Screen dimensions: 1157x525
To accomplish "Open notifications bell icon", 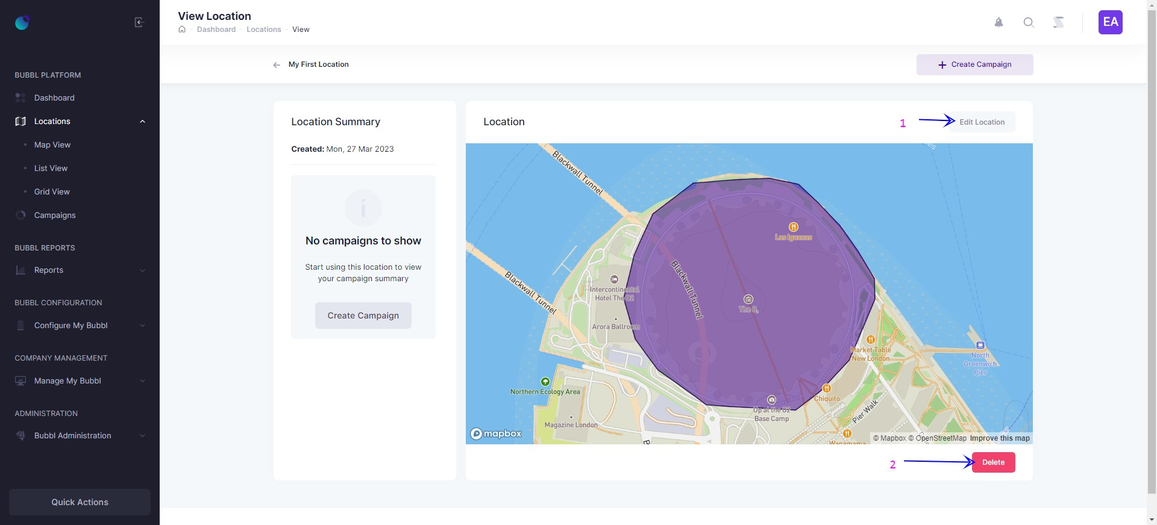I will (999, 22).
